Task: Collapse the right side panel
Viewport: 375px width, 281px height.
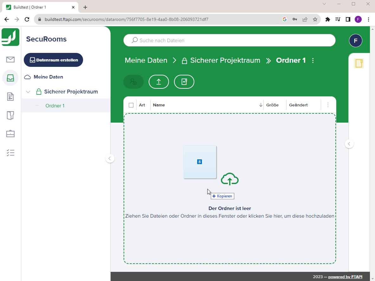Action: [x=349, y=144]
